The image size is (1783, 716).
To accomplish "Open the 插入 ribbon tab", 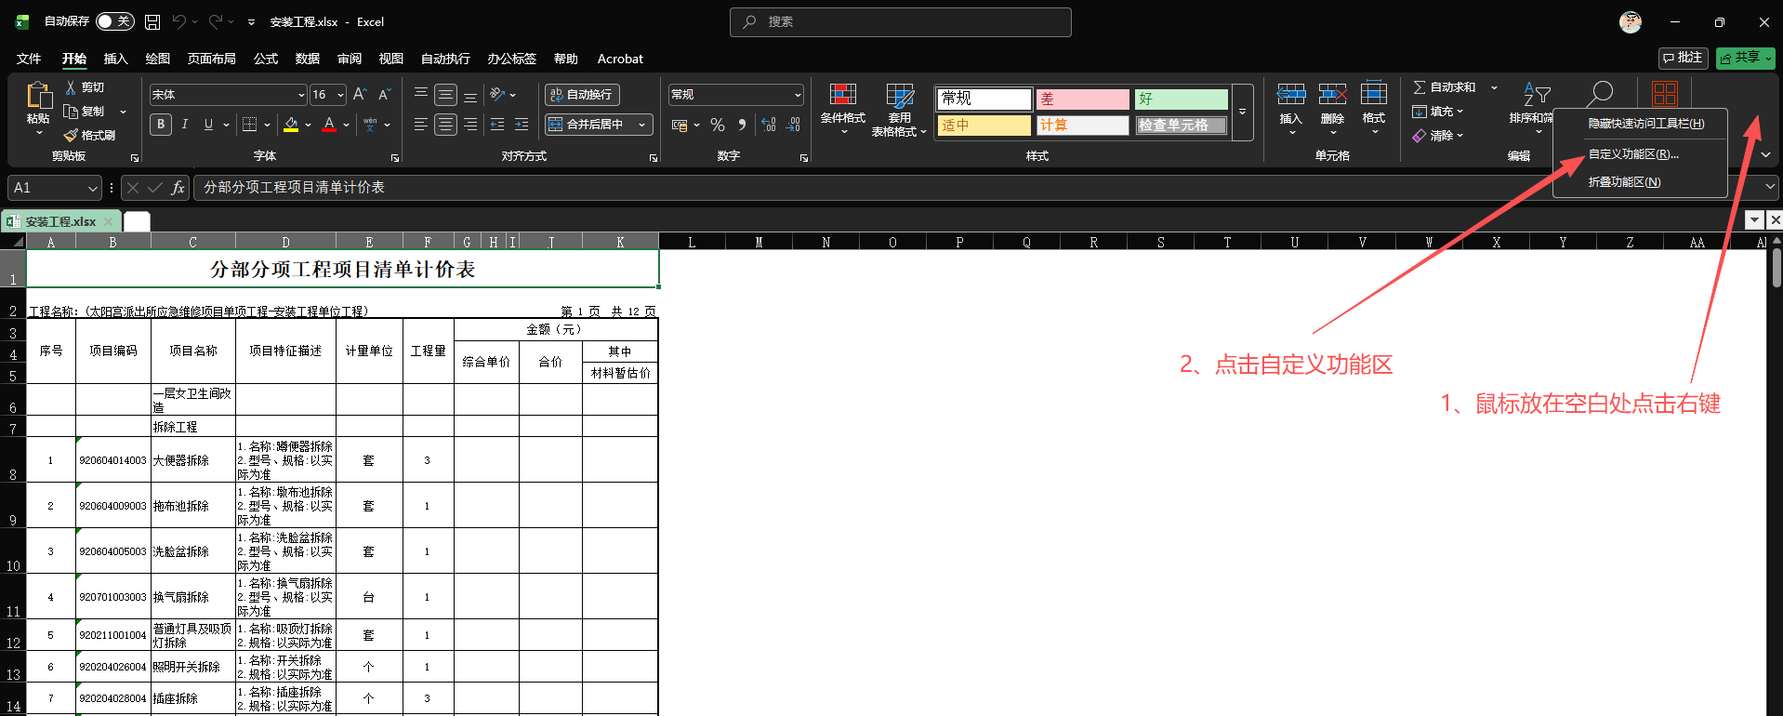I will click(115, 59).
